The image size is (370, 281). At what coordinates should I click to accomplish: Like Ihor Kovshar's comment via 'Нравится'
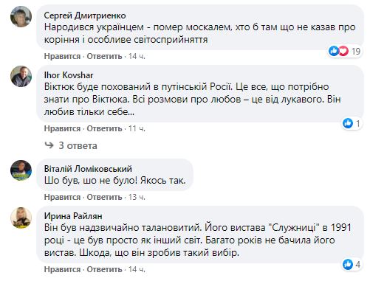[62, 128]
